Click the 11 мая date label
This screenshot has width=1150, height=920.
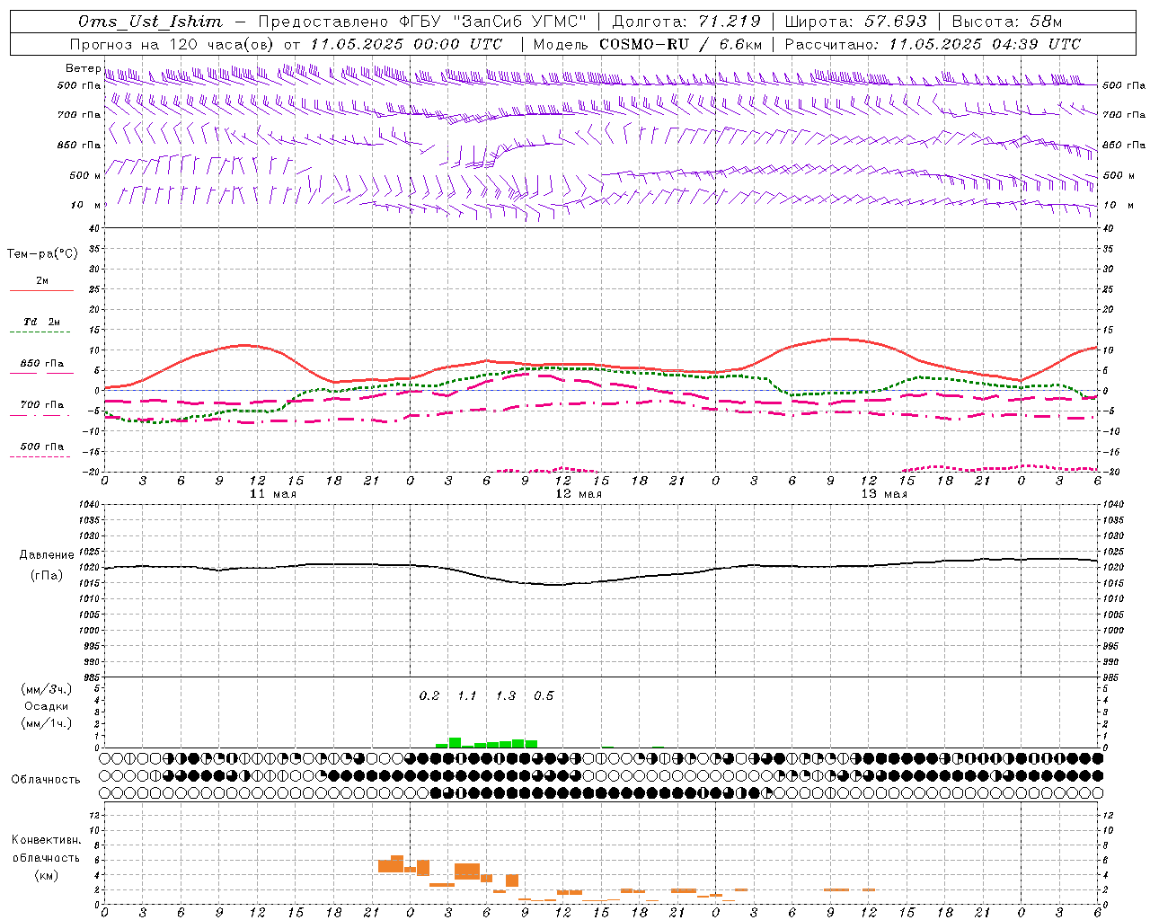[273, 494]
